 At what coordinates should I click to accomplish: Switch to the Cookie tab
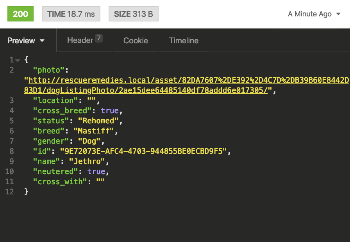click(136, 41)
